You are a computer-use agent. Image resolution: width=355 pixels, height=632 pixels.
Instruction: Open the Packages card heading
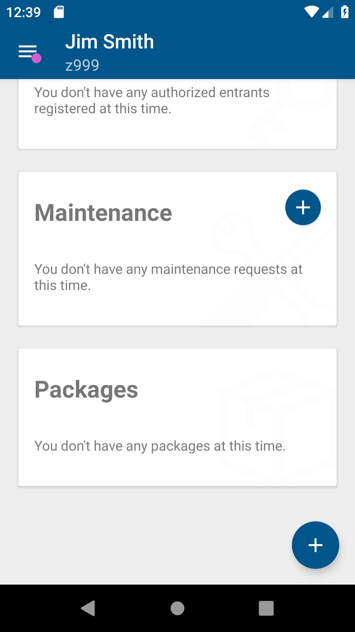tap(86, 390)
